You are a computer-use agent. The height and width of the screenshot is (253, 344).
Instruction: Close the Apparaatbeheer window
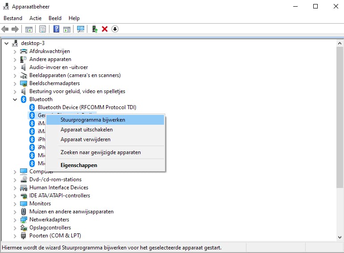(336, 6)
